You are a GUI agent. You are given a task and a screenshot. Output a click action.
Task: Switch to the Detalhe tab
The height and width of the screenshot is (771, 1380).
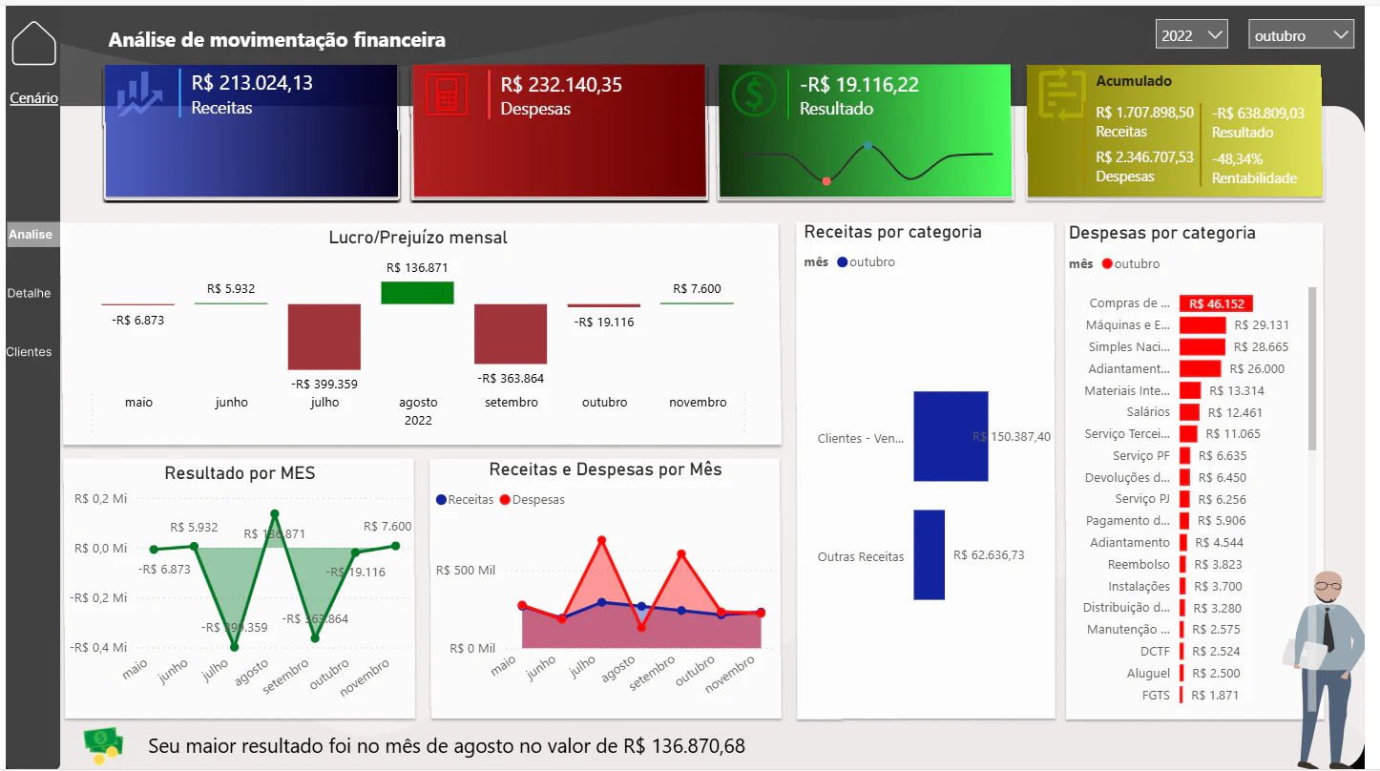coord(30,293)
